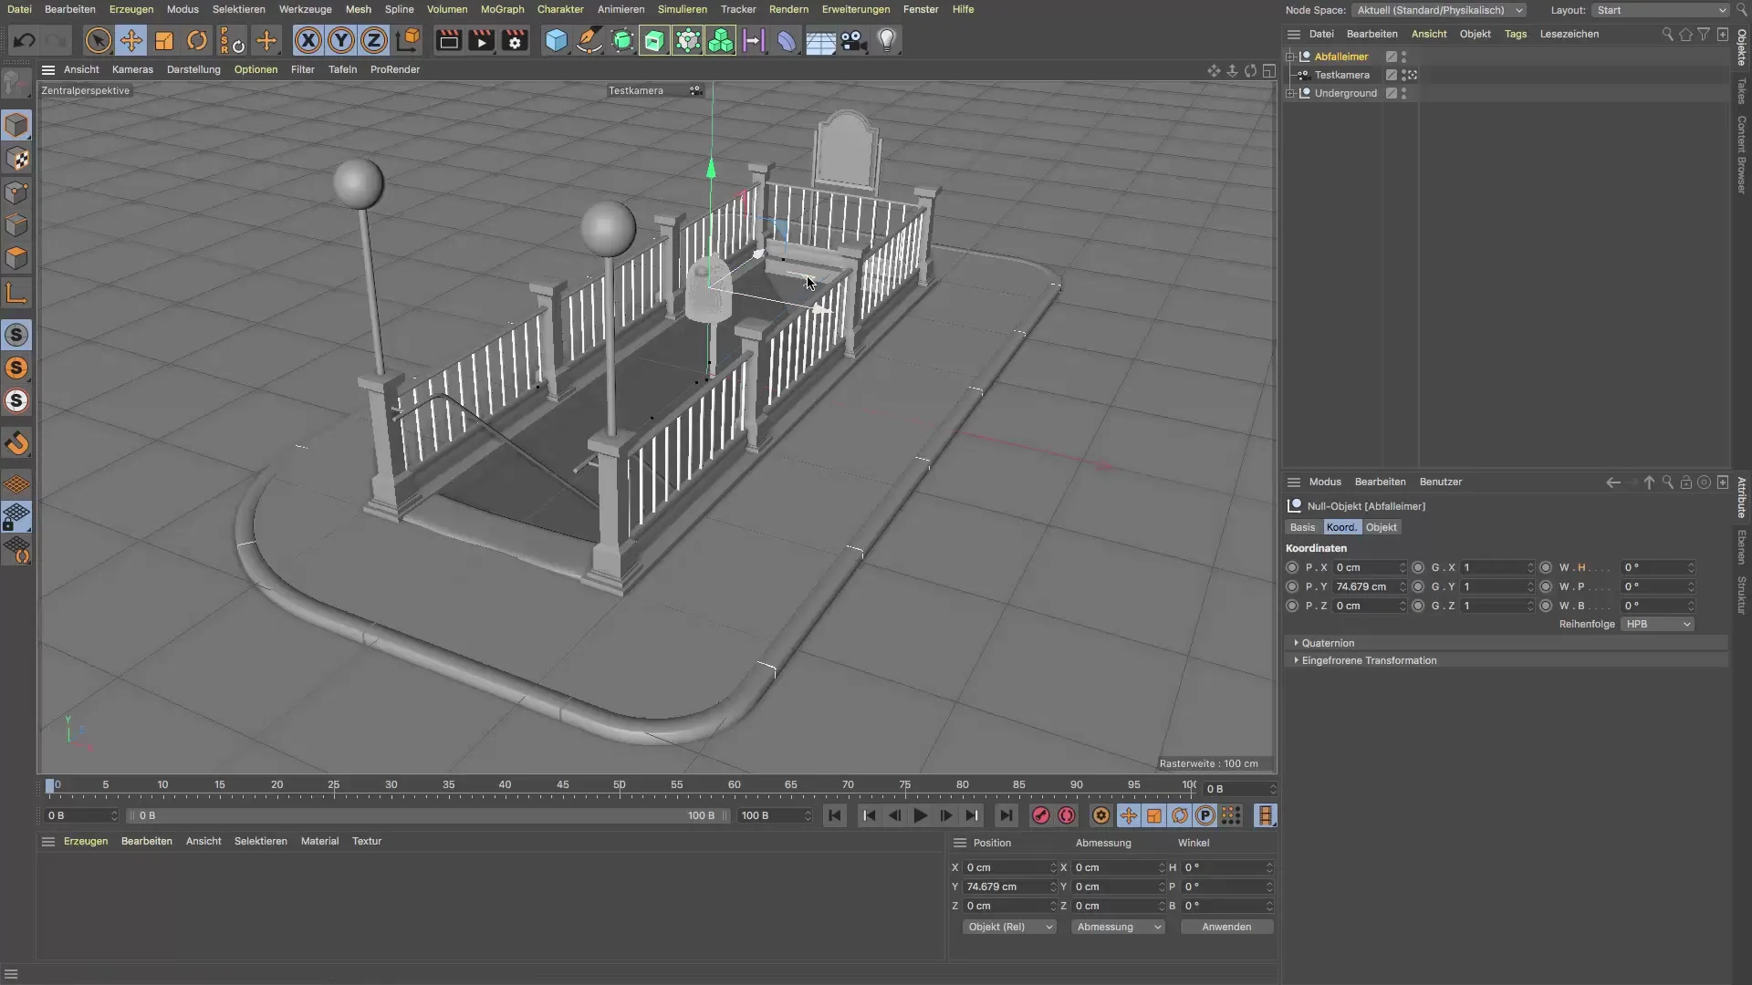
Task: Activate the Move tool
Action: pos(131,40)
